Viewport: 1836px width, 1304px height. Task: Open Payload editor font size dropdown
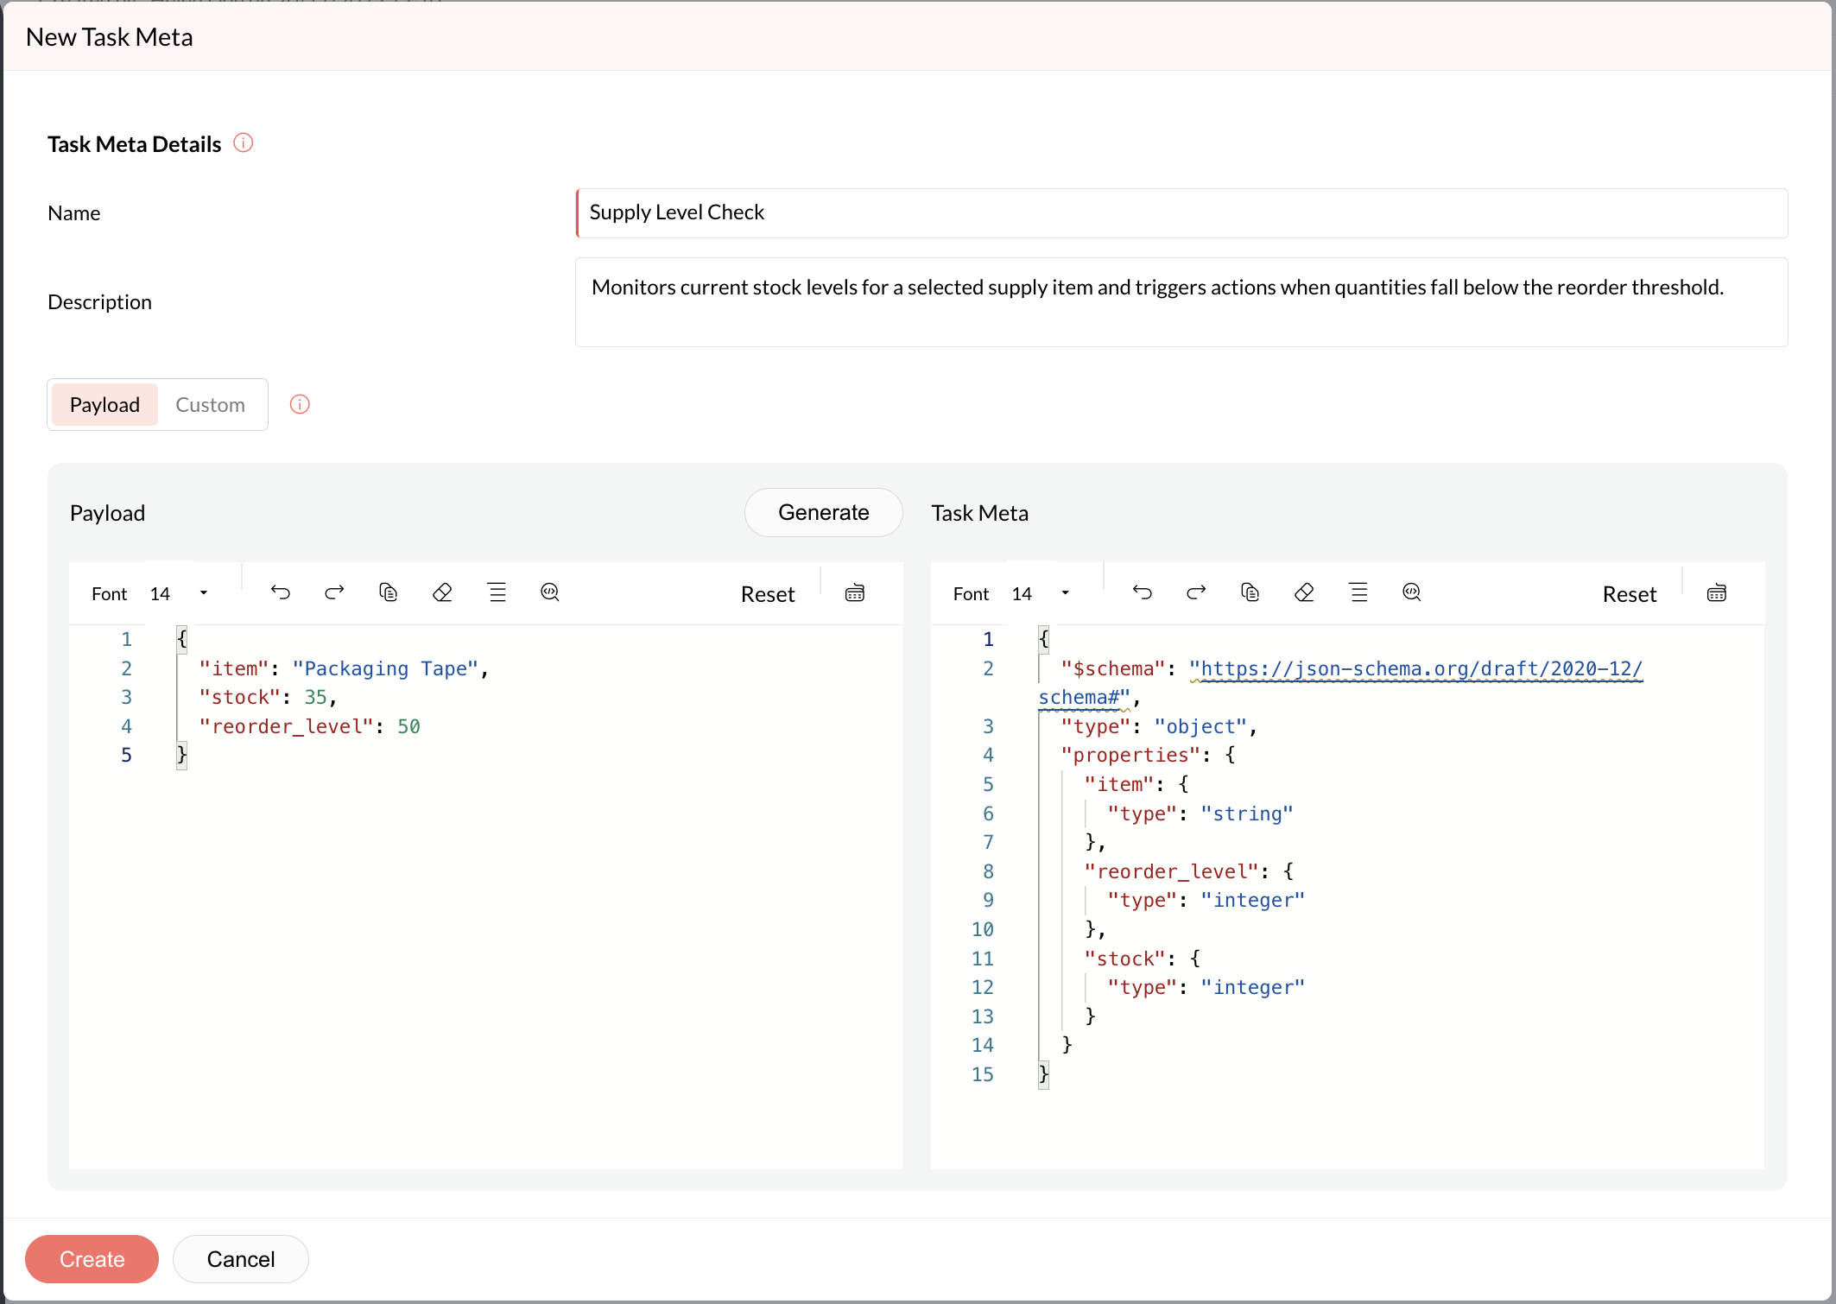click(x=204, y=593)
